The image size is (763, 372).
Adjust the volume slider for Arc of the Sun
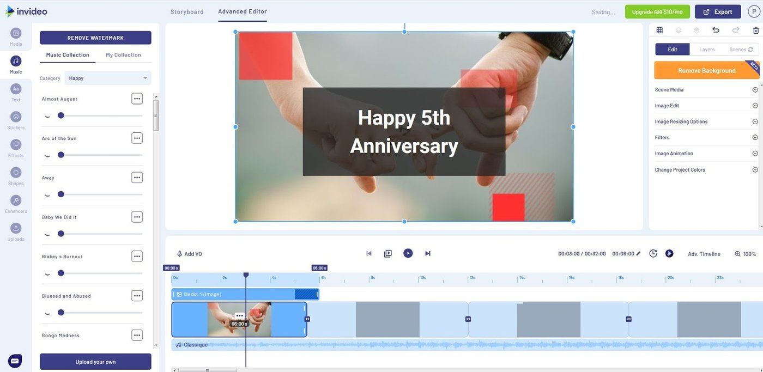(x=60, y=155)
